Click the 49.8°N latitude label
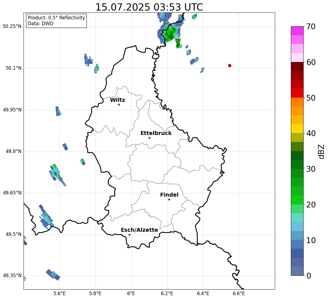 click(x=14, y=151)
